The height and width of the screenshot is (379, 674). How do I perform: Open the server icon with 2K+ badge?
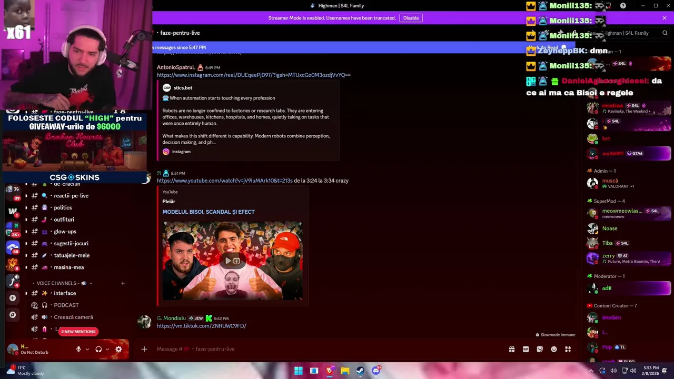pos(13,228)
